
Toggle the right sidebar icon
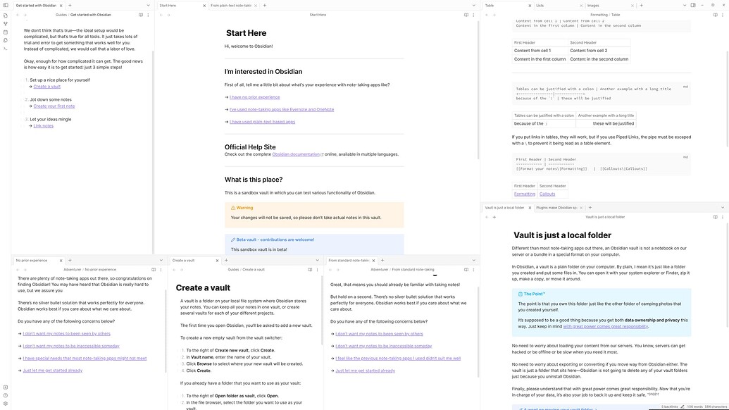click(693, 5)
